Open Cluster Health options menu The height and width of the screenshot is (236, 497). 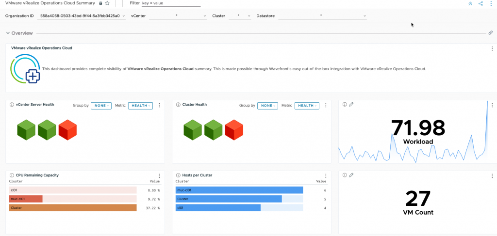coord(326,105)
